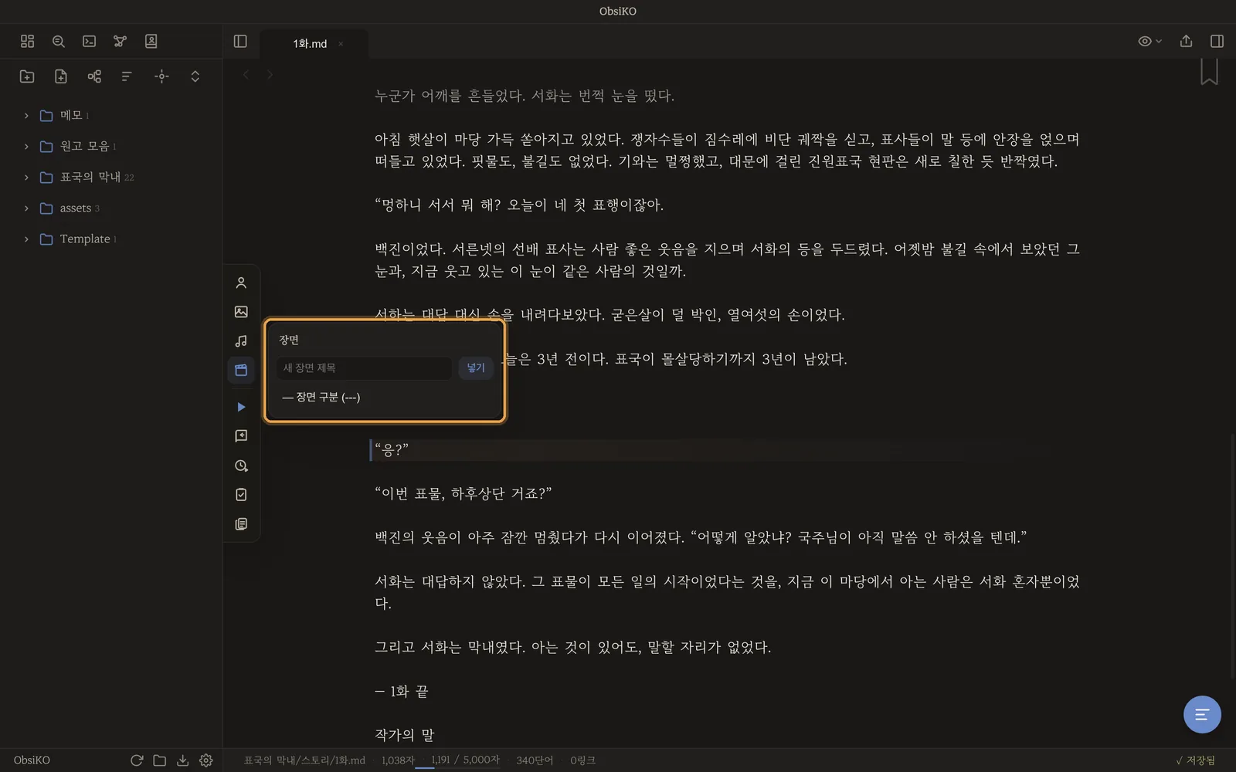Screen dimensions: 1236x772
Task: Insert music via note icon
Action: click(x=241, y=340)
